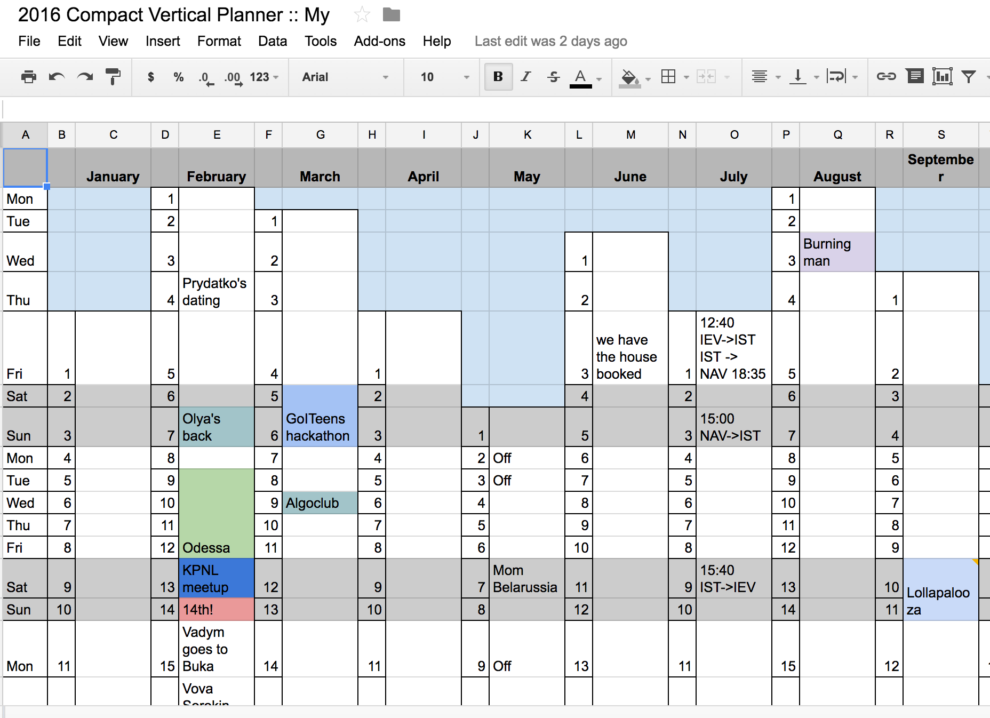Open the Arial font family dropdown
This screenshot has height=718, width=990.
[345, 77]
